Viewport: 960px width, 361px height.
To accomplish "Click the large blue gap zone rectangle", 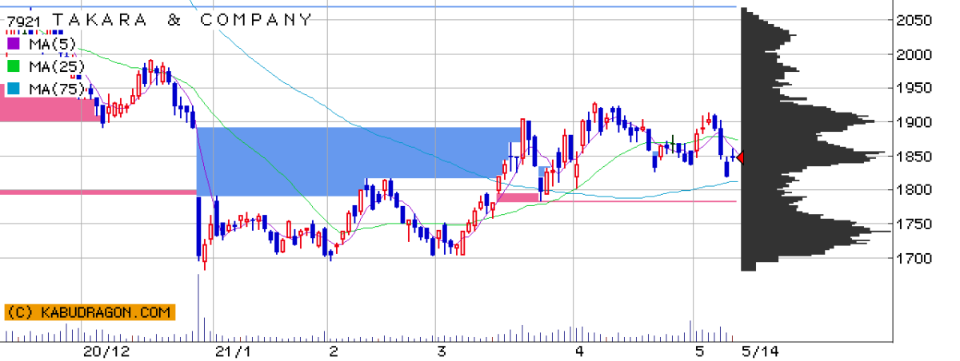I will pos(360,161).
